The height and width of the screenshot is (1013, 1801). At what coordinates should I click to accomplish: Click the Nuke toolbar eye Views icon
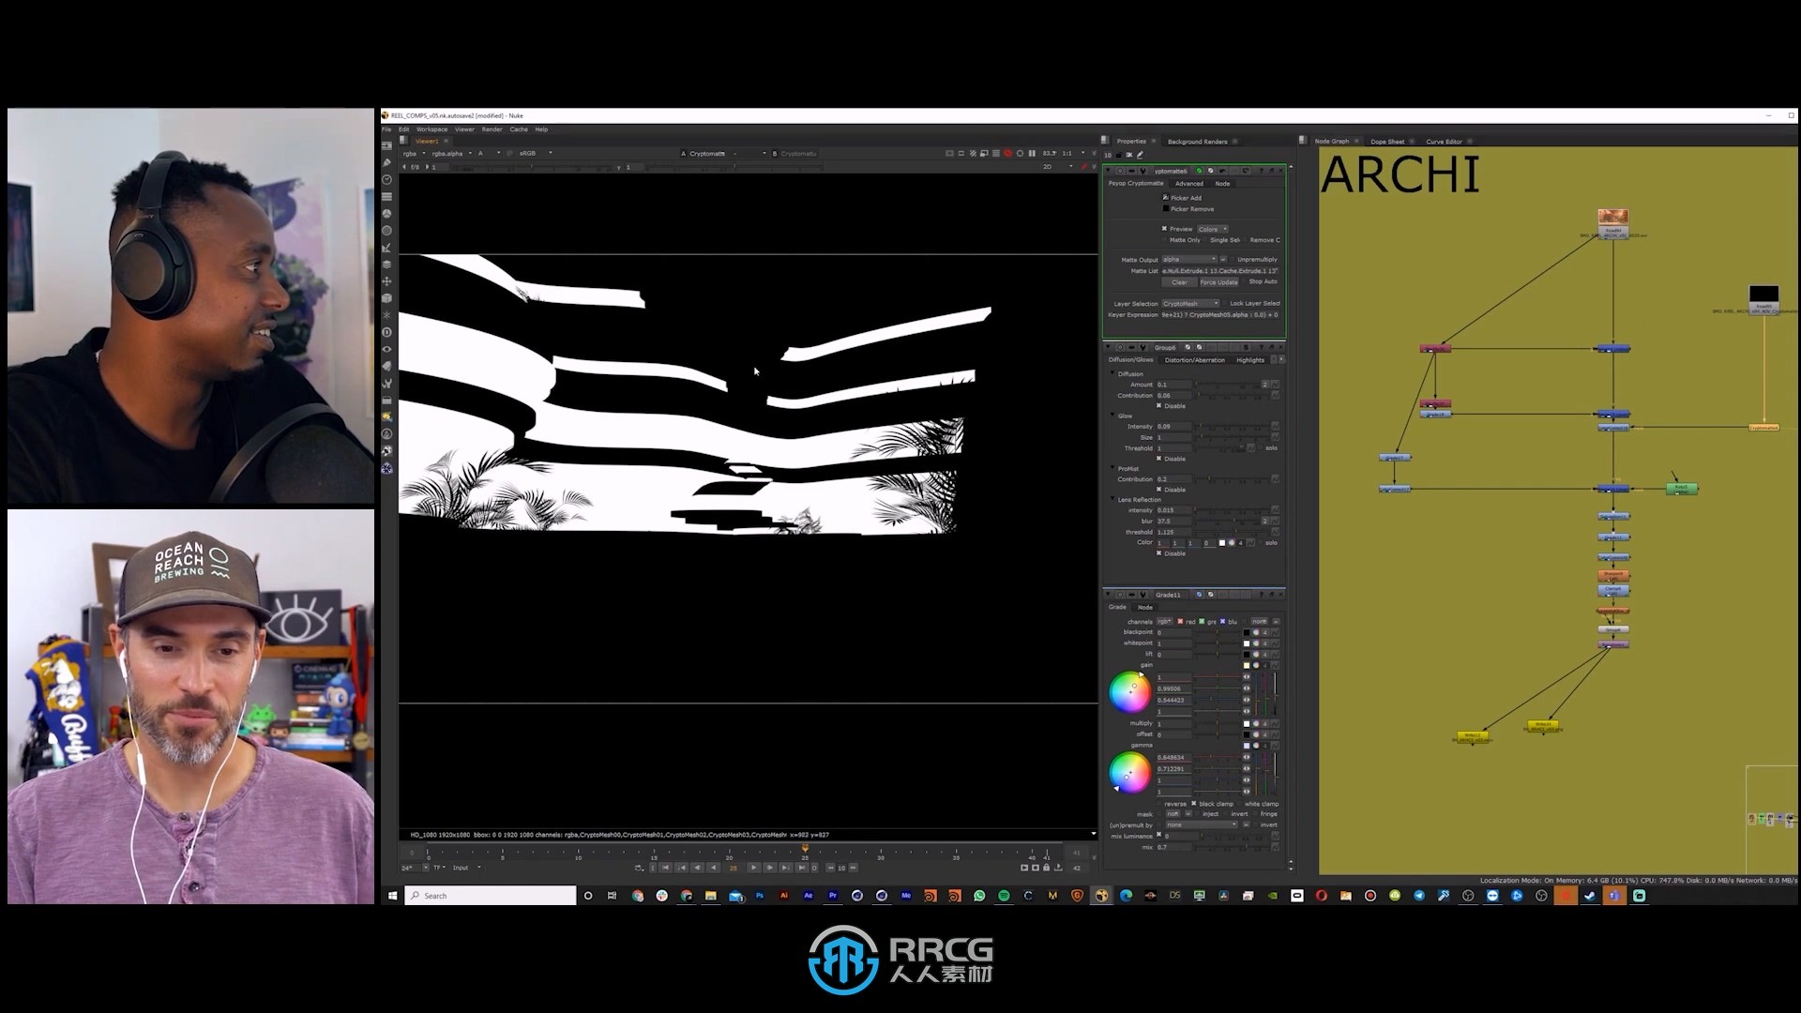[x=386, y=350]
